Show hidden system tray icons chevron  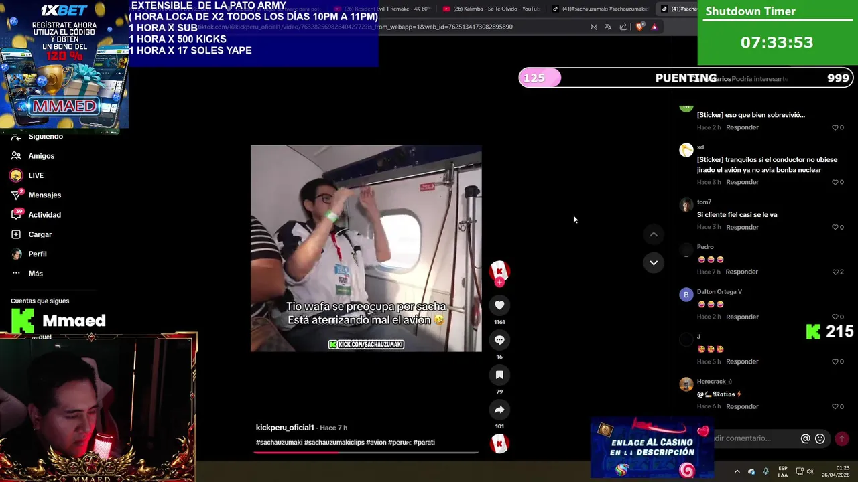click(737, 471)
